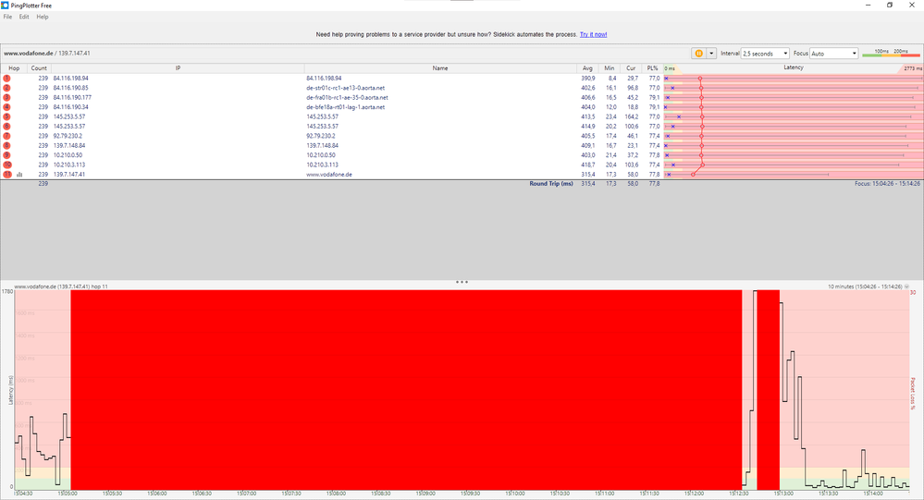Select the hop 6 red circle icon
This screenshot has width=924, height=500.
(7, 126)
